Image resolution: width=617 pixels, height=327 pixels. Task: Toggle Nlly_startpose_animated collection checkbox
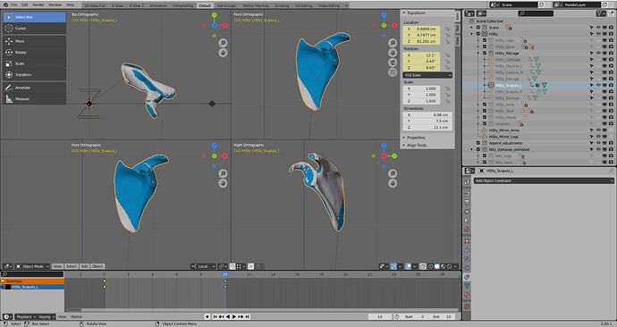pos(478,149)
